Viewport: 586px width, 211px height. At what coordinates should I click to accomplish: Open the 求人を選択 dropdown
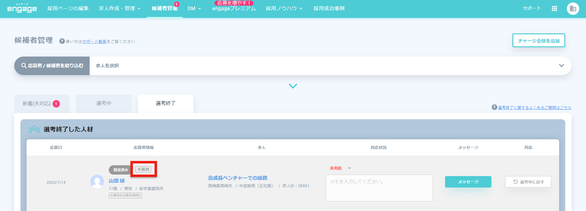point(330,65)
